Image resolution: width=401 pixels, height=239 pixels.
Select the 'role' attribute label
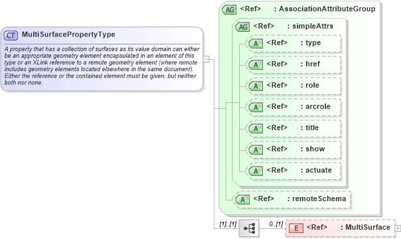[x=312, y=85]
